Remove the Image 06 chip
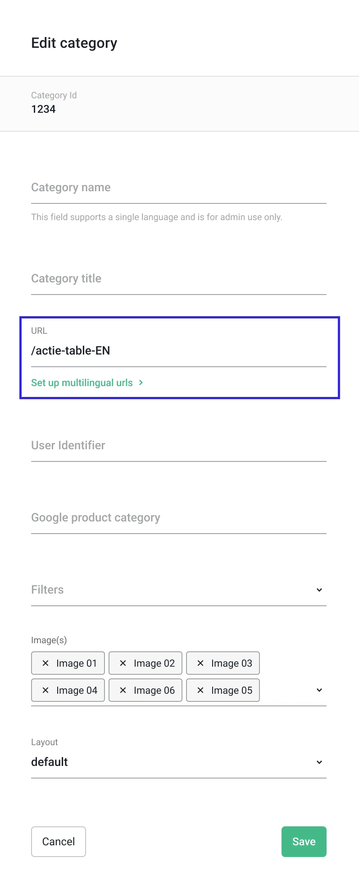The height and width of the screenshot is (871, 359). [123, 690]
